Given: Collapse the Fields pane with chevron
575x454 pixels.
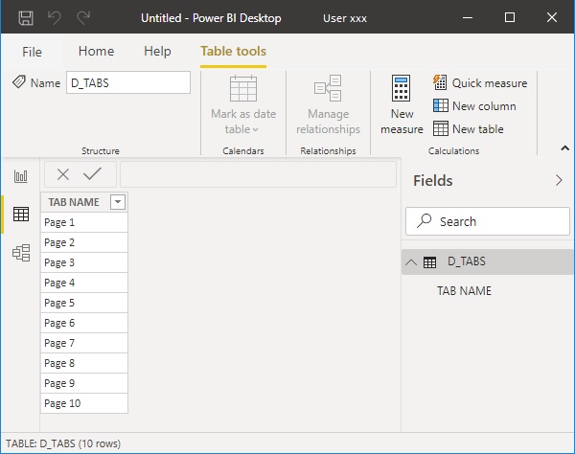Looking at the screenshot, I should pos(559,180).
